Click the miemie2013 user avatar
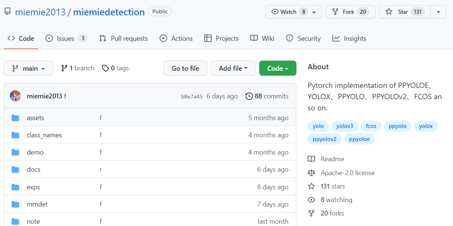Image resolution: width=453 pixels, height=226 pixels. click(16, 96)
